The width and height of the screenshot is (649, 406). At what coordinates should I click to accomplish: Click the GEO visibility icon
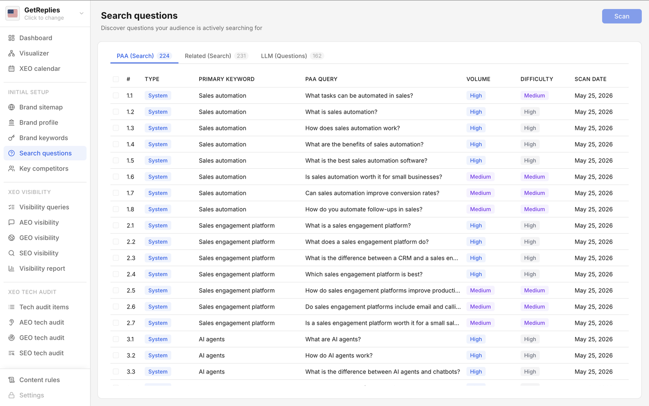(x=12, y=238)
